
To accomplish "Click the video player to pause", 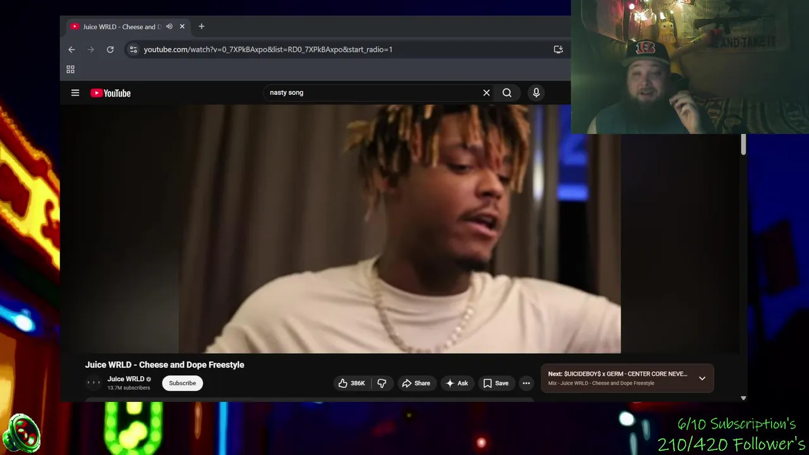I will coord(399,229).
